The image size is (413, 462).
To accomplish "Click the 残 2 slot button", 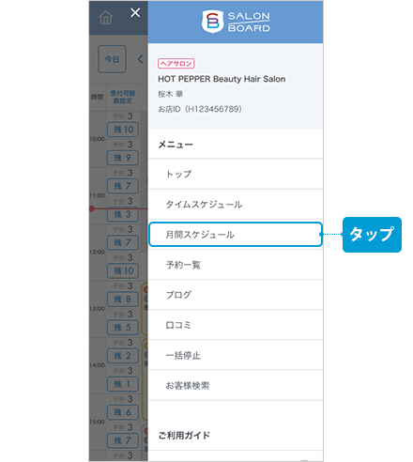I will (x=123, y=356).
